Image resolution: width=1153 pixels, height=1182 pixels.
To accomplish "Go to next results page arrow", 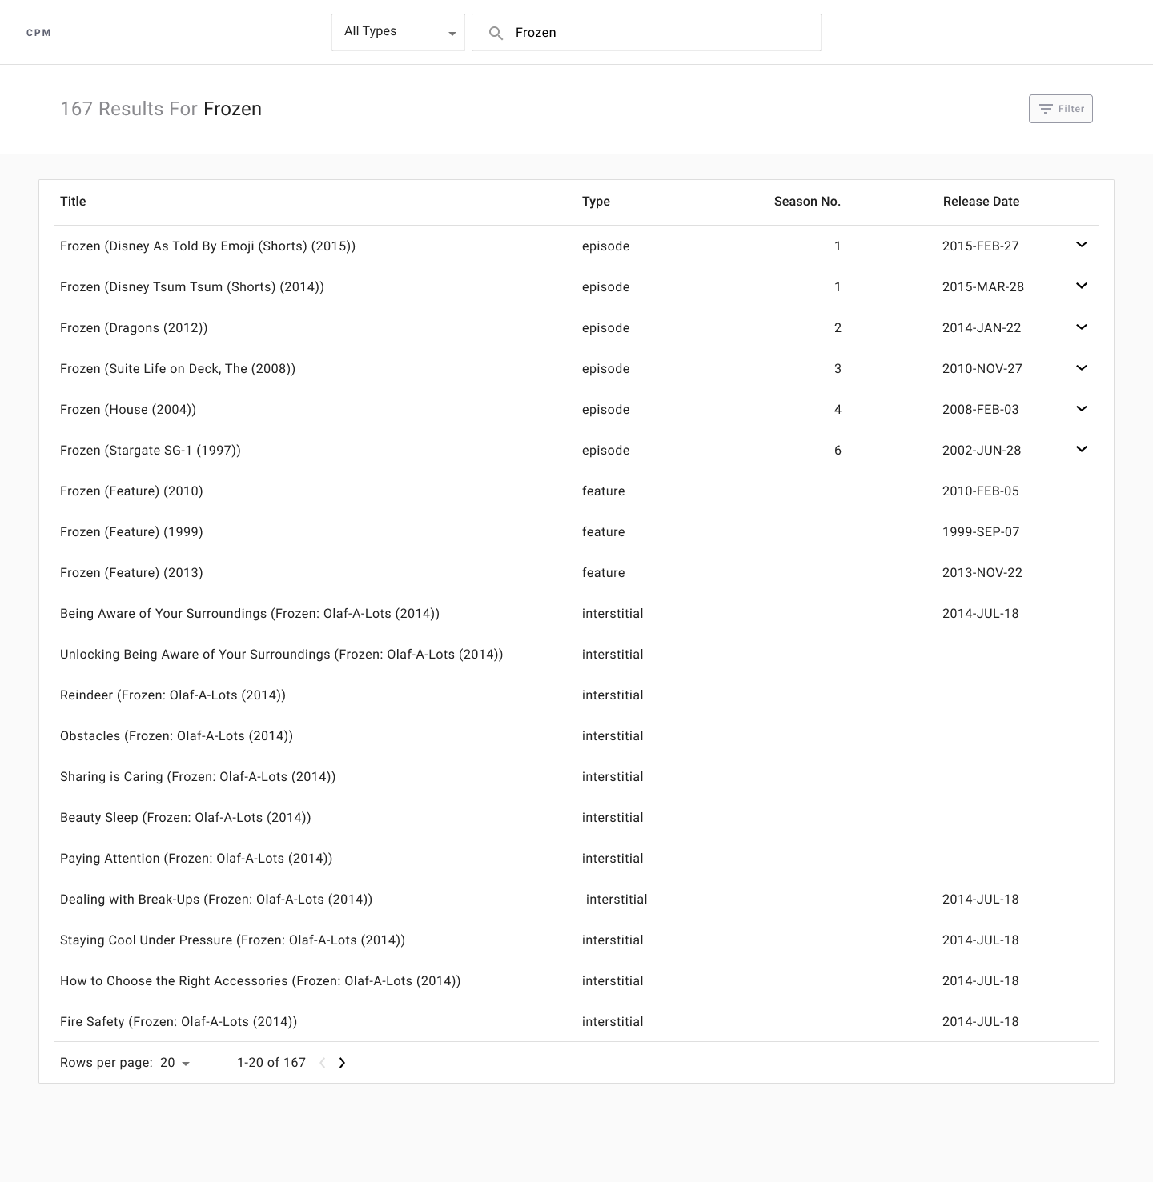I will (x=342, y=1063).
